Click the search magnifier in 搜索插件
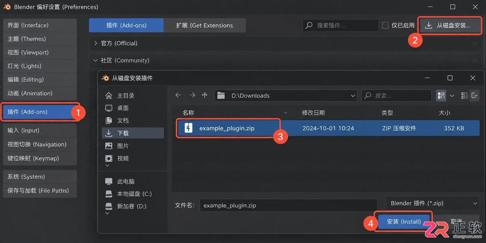Screen dimensions: 486x243 click(x=309, y=25)
